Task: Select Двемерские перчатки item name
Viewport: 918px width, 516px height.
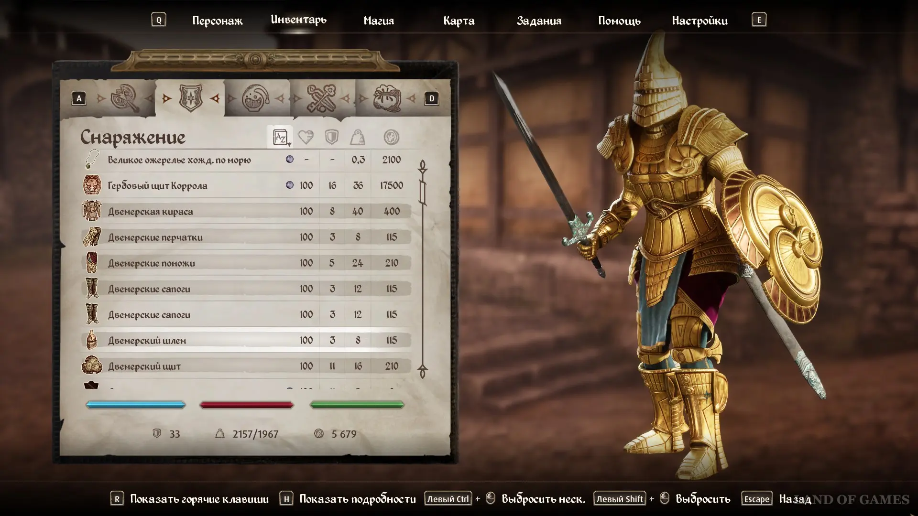Action: coord(155,237)
